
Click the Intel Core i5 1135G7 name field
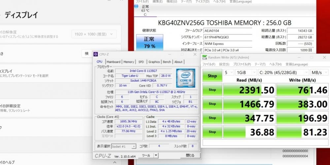143,71
